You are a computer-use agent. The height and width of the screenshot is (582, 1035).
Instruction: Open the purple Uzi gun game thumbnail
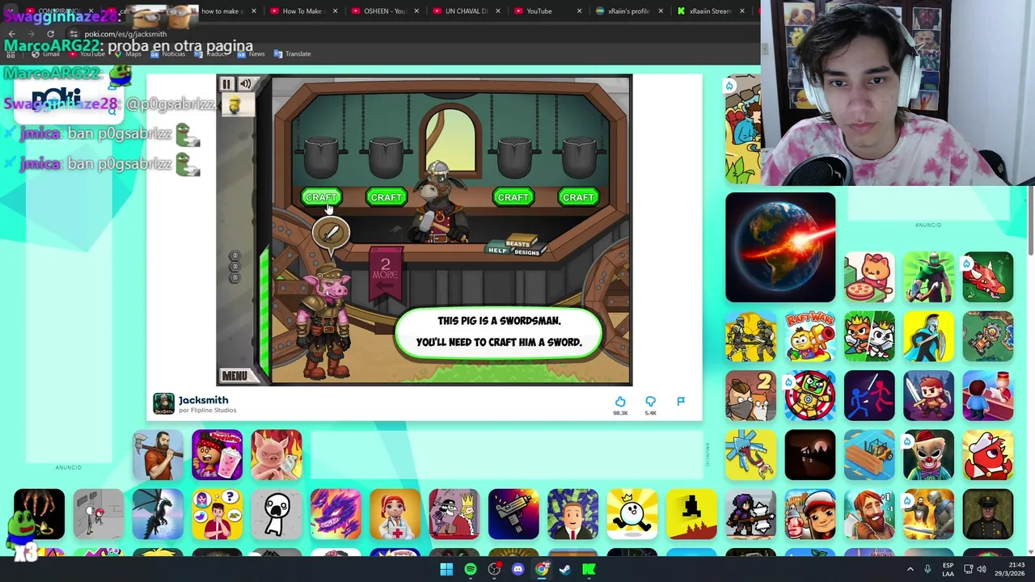pyautogui.click(x=513, y=514)
